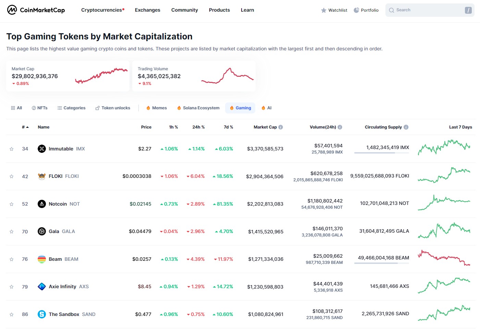Click the Market Cap info icon
Viewport: 480px width, 329px height.
click(281, 127)
